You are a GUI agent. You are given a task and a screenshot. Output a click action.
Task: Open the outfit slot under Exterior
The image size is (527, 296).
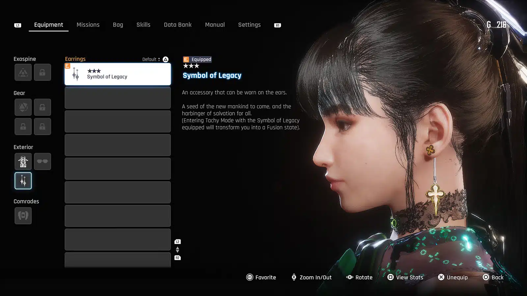(23, 161)
